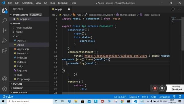Open the Mail app from the taskbar
This screenshot has width=184, height=104.
tap(89, 101)
